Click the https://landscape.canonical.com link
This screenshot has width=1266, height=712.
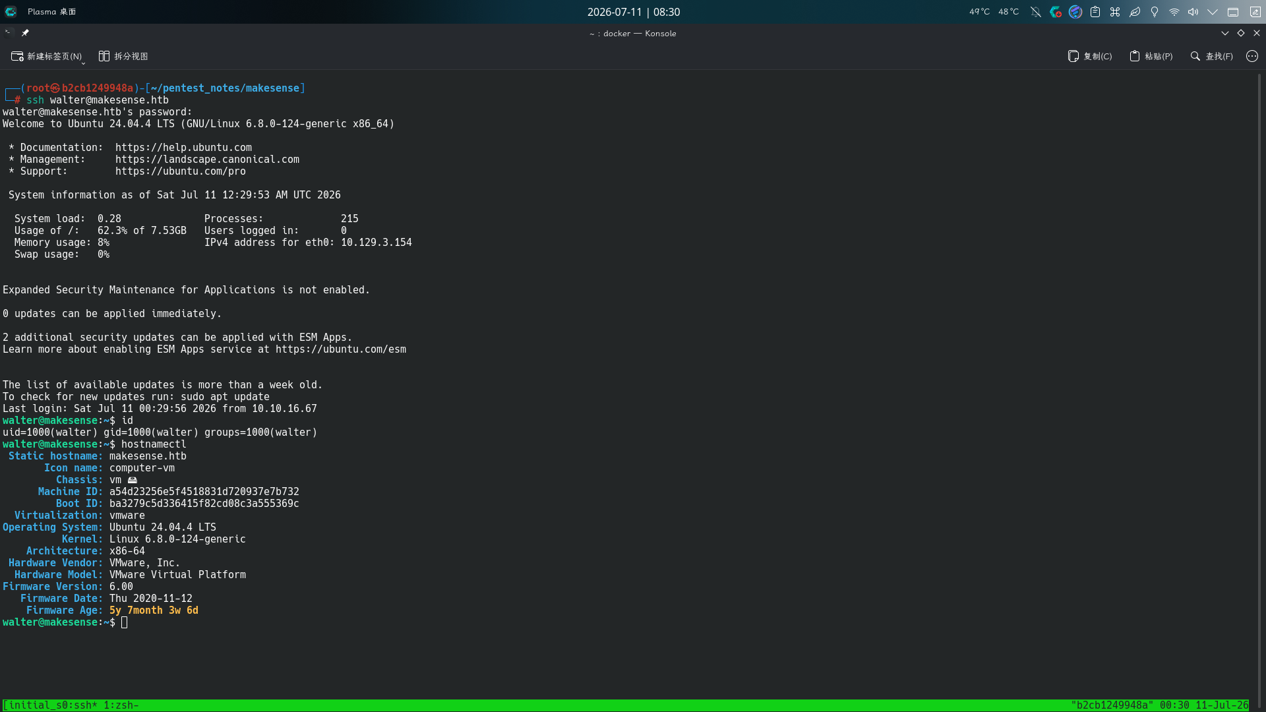(x=207, y=160)
